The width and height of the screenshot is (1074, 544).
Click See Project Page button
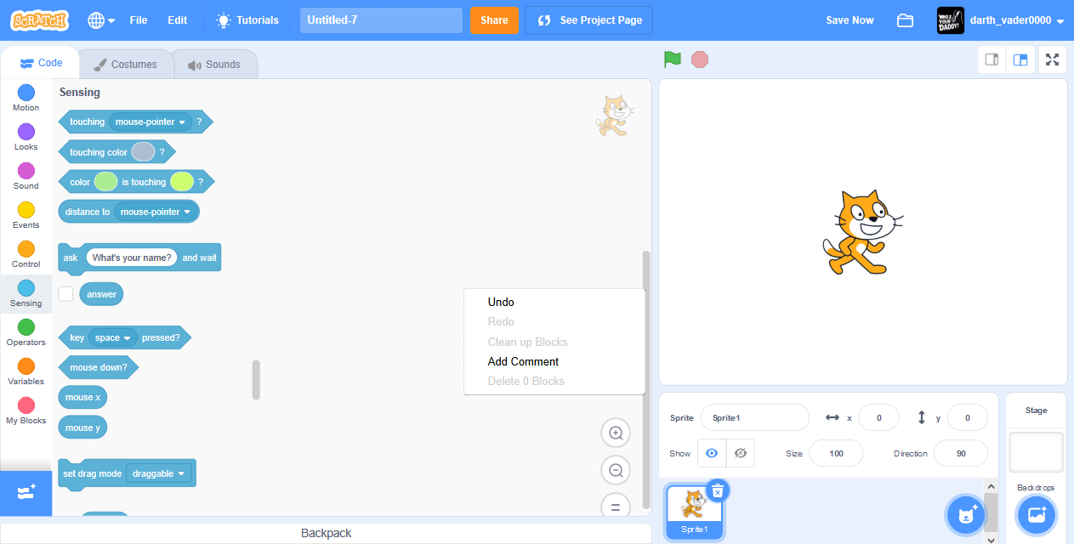588,20
